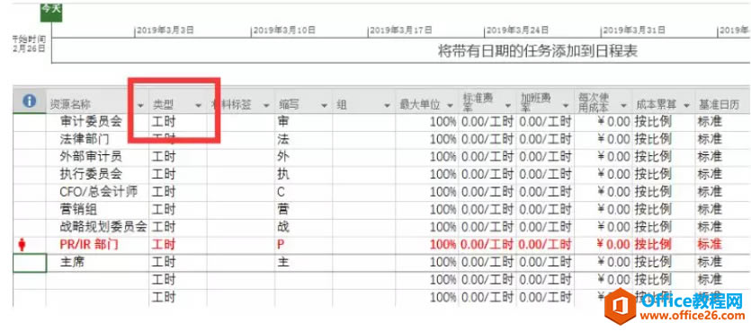Select the 主席 resource name cell
The height and width of the screenshot is (331, 751).
tap(97, 263)
